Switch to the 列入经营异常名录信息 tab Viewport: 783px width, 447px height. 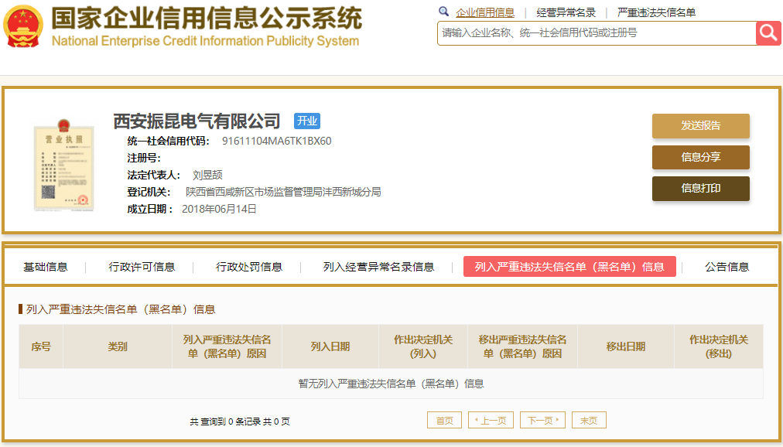(x=378, y=267)
